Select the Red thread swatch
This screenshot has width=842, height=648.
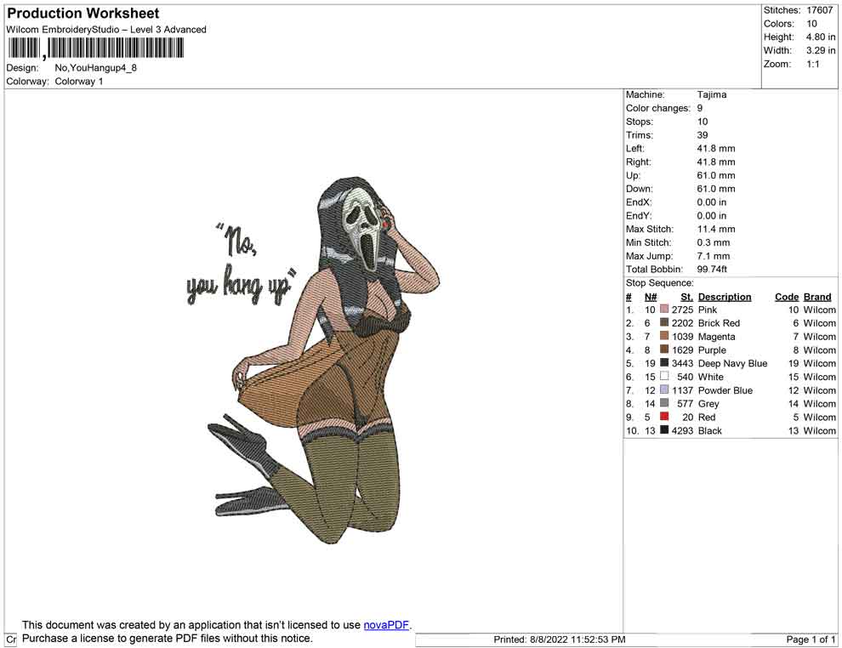click(x=664, y=417)
